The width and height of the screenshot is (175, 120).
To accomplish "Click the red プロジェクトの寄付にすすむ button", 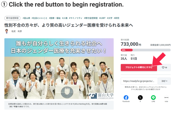I will pos(139,68).
